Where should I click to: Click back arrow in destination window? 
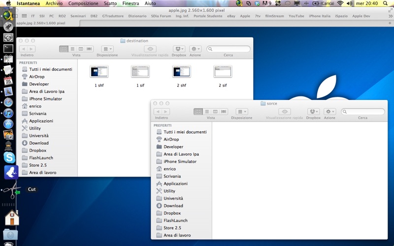(23, 49)
